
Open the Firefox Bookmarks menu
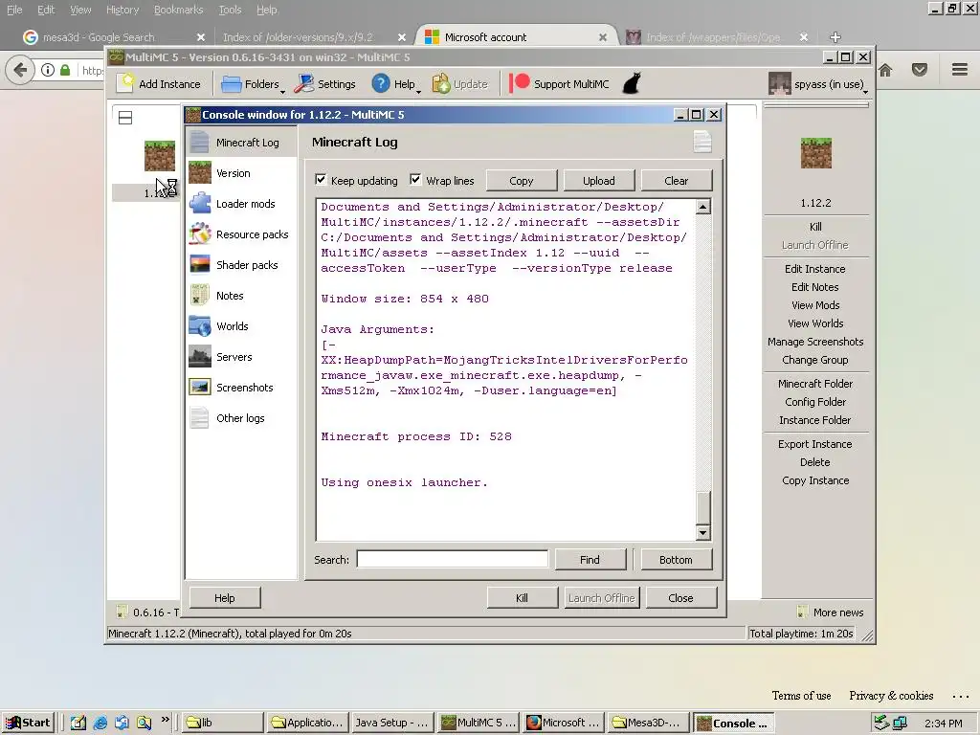tap(179, 10)
